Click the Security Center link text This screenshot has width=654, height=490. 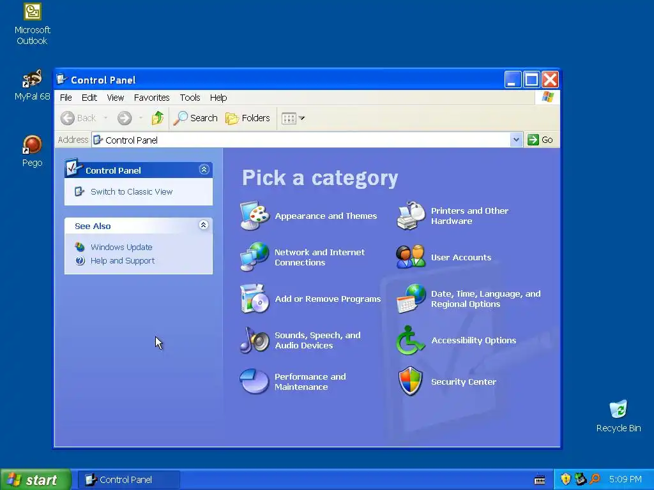click(464, 382)
